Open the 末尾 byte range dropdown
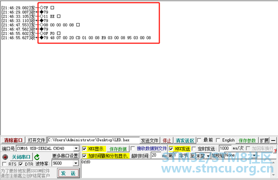The image size is (278, 180). 208,156
